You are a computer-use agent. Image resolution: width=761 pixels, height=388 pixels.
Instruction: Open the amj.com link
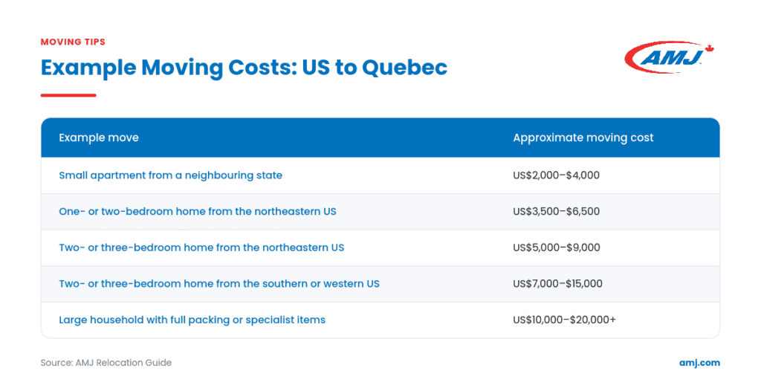pos(699,363)
